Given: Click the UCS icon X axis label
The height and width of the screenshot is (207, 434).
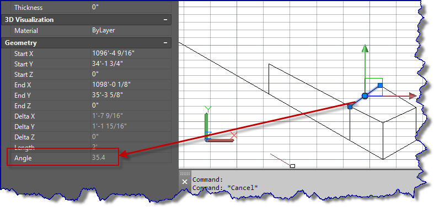Looking at the screenshot, I should 234,135.
